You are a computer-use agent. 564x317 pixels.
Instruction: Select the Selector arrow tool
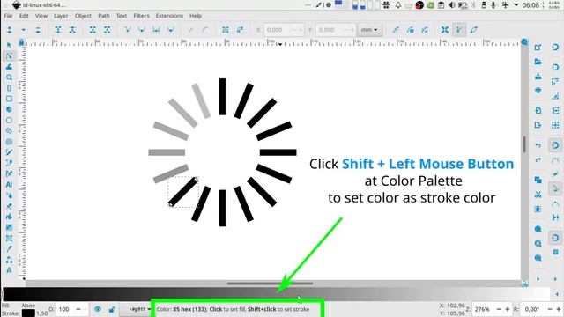9,45
